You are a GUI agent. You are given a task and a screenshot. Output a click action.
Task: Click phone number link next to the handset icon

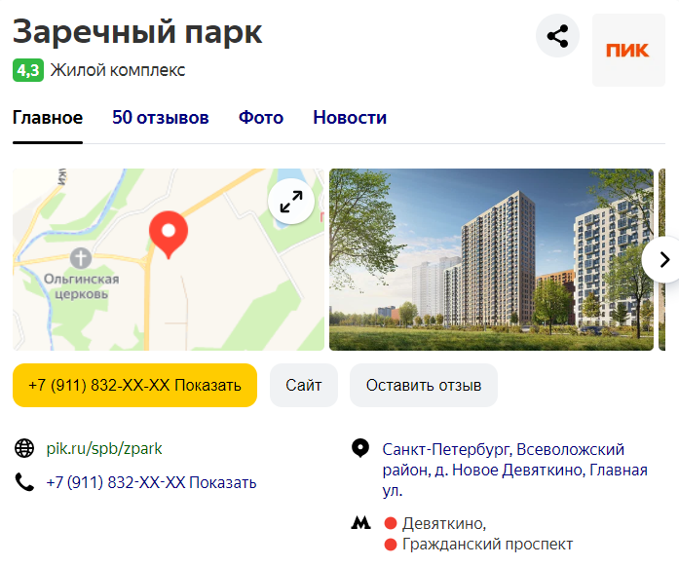point(152,482)
